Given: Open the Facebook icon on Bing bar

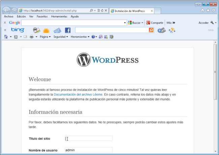Looking at the screenshot, I should [x=68, y=30].
